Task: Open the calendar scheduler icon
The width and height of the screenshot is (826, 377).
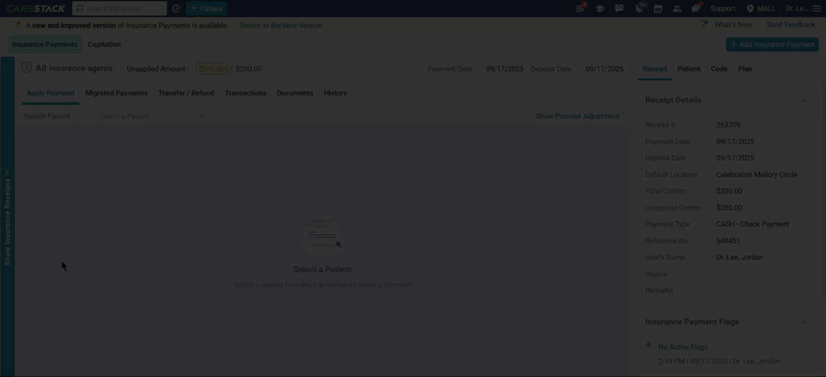Action: tap(658, 9)
